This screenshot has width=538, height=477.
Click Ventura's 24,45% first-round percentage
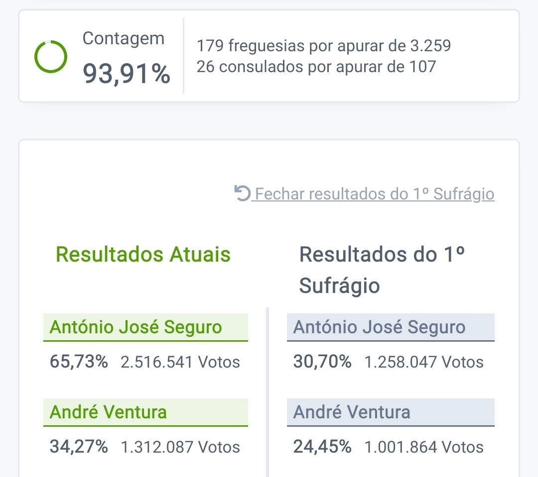click(322, 447)
